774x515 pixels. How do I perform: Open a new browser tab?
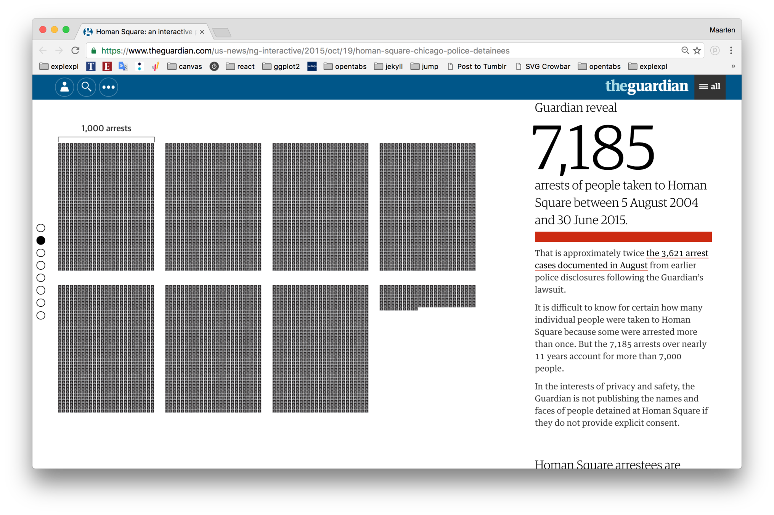point(222,32)
